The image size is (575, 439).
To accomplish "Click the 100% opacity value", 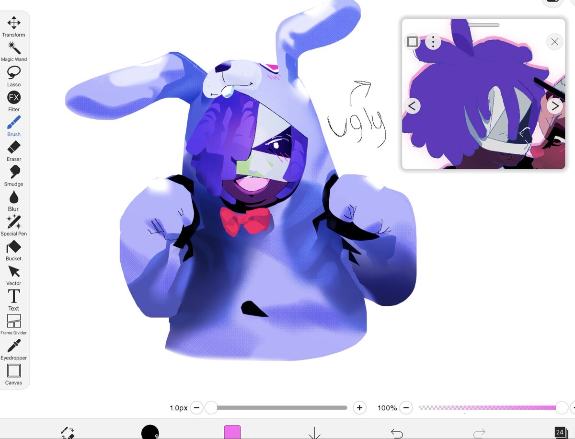I will click(x=387, y=408).
